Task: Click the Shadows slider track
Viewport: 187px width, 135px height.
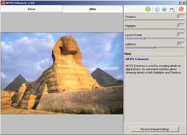Action: tap(155, 20)
